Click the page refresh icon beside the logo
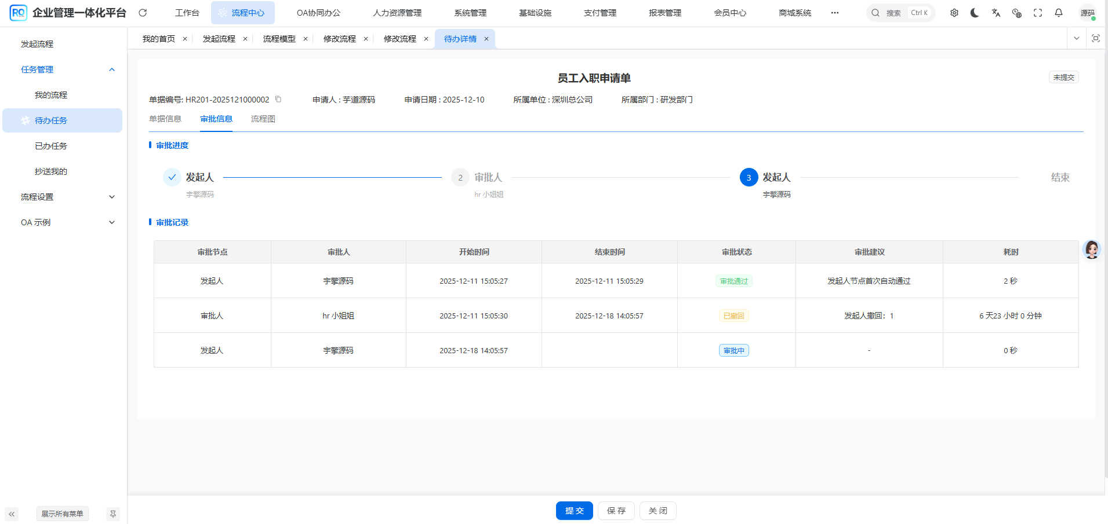This screenshot has height=524, width=1108. pos(143,12)
